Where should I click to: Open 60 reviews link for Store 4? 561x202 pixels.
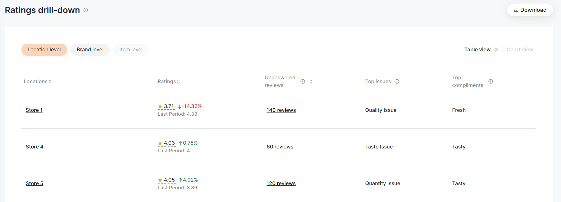pyautogui.click(x=280, y=147)
